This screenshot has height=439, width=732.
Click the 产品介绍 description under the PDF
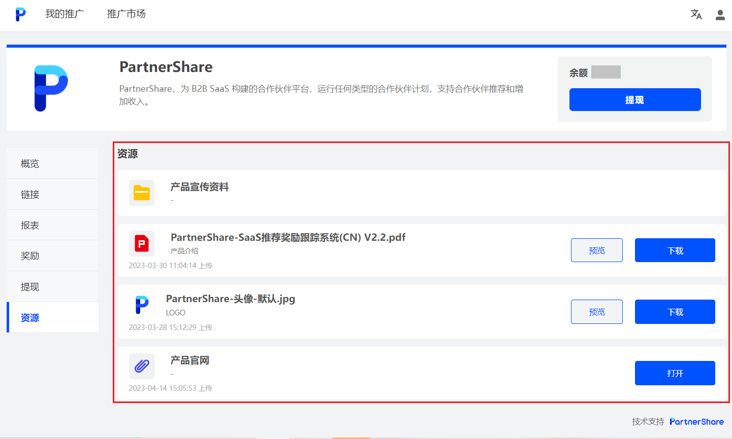184,251
